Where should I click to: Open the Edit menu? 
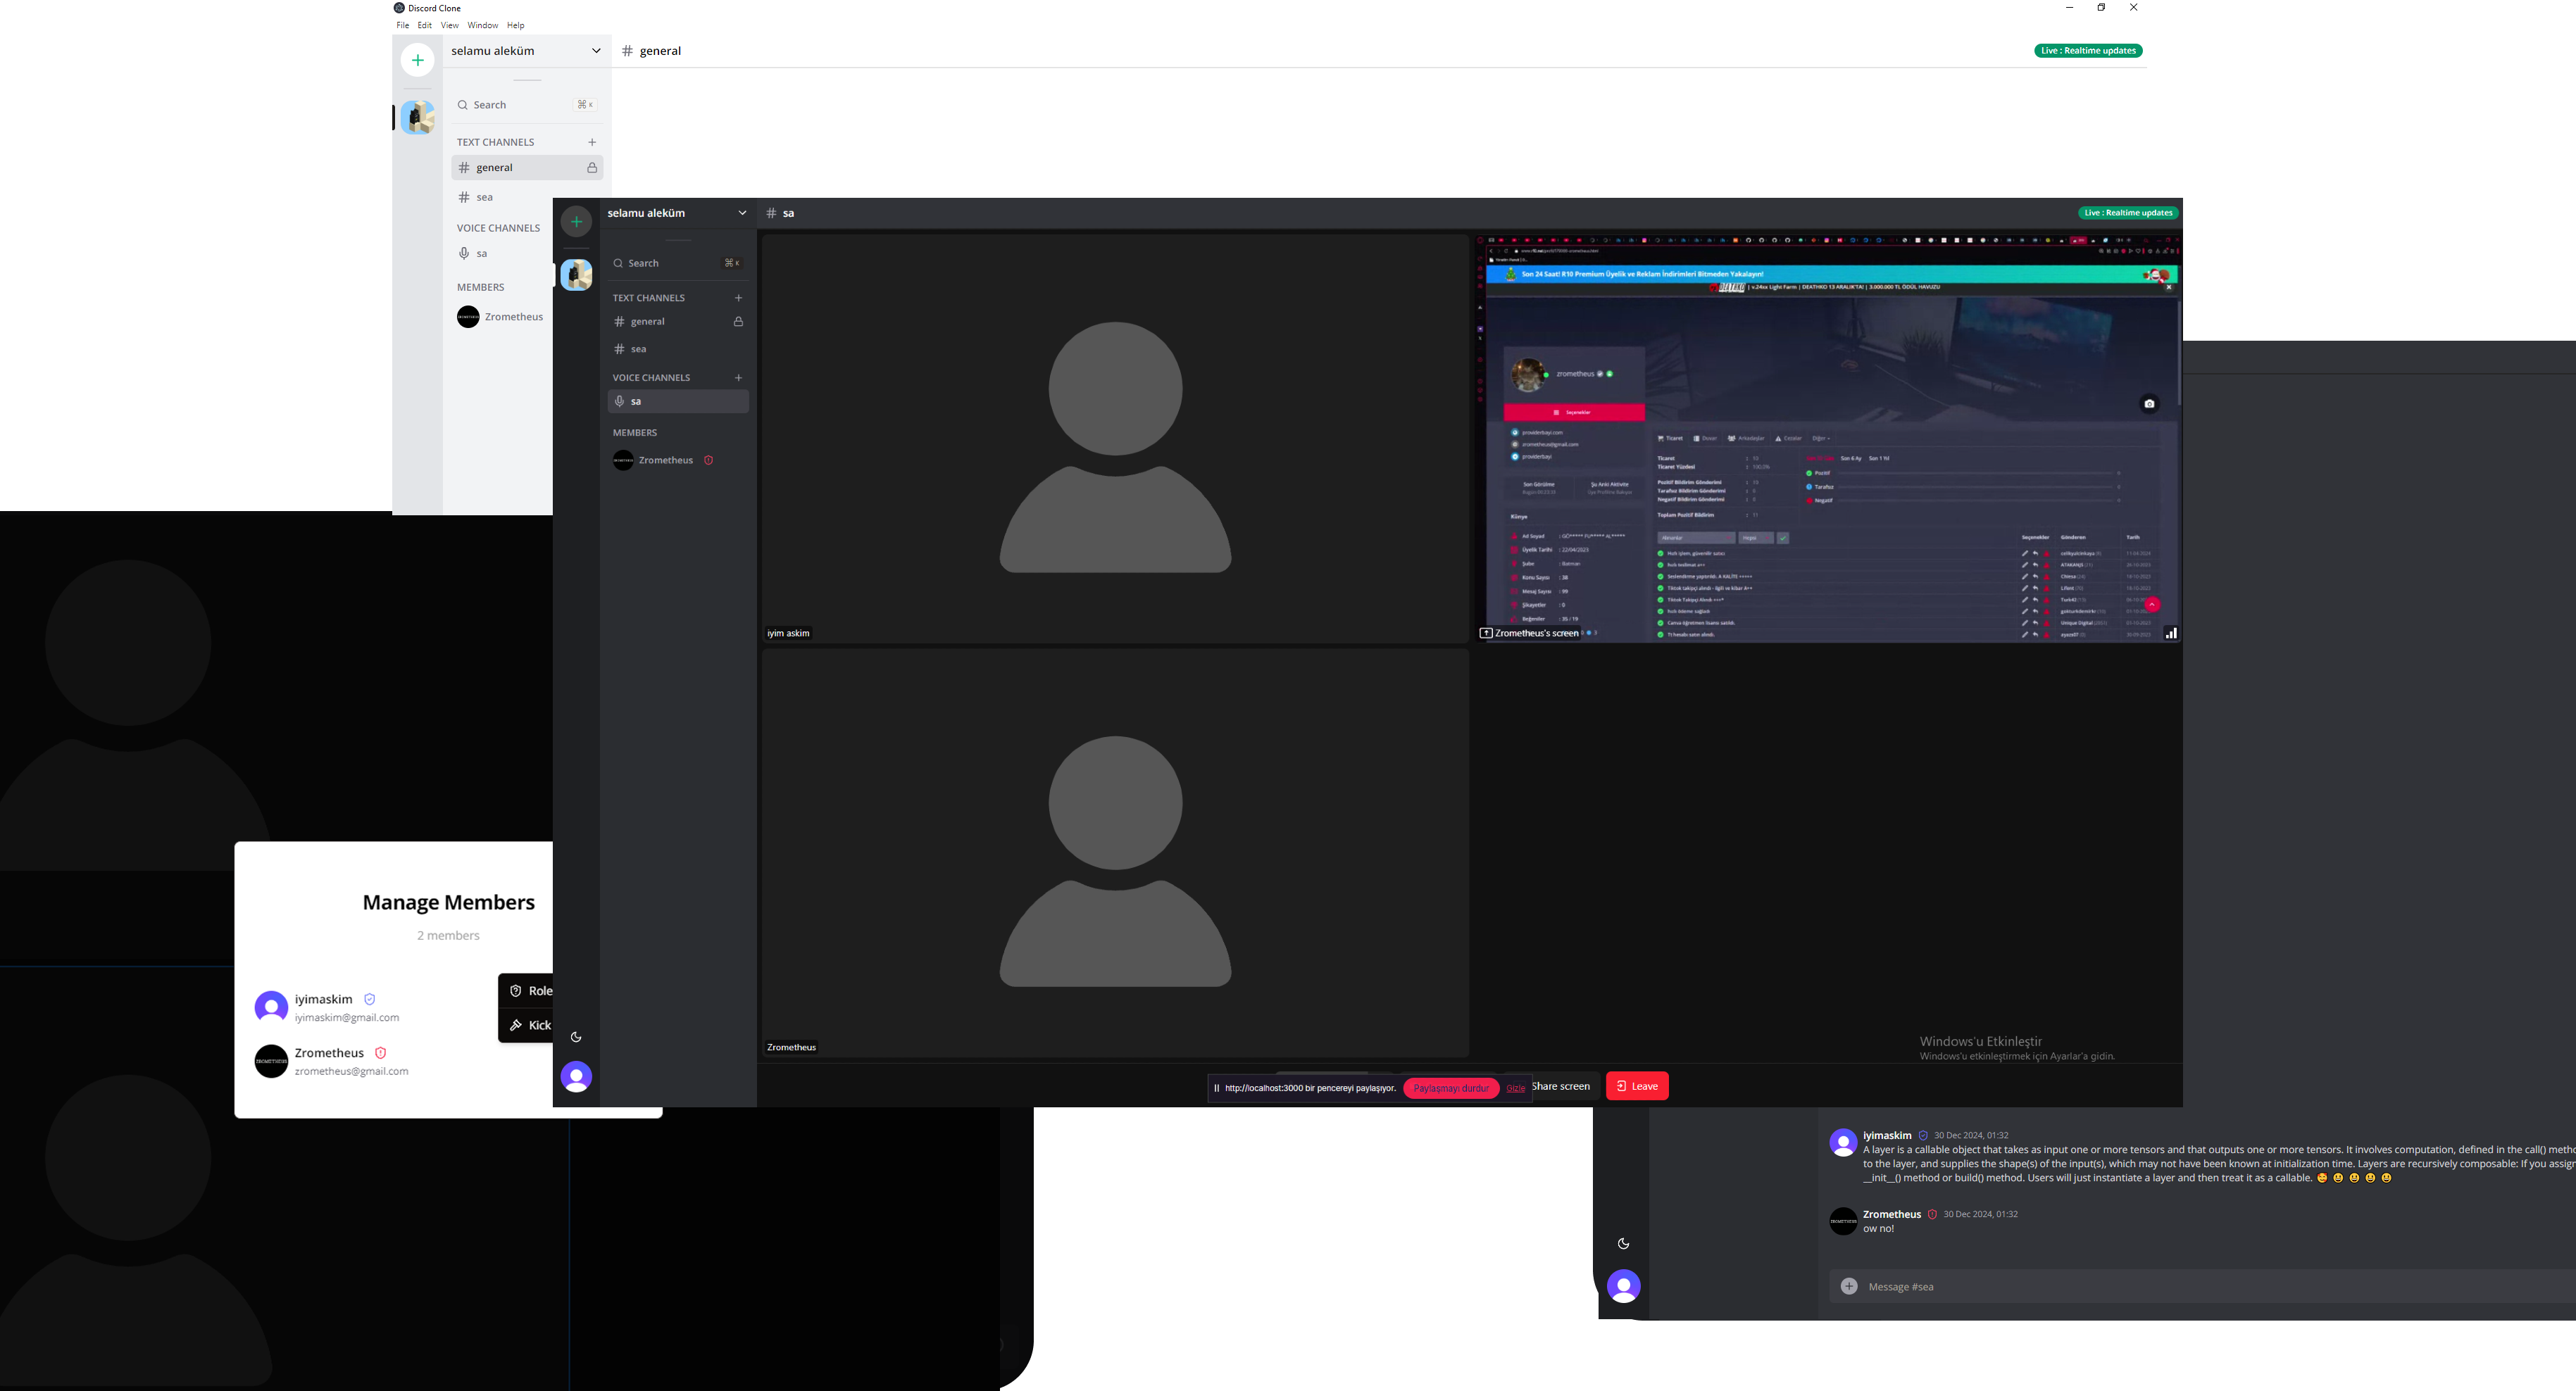pyautogui.click(x=425, y=25)
